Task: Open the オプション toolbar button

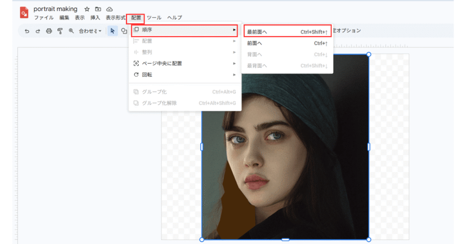Action: [347, 30]
